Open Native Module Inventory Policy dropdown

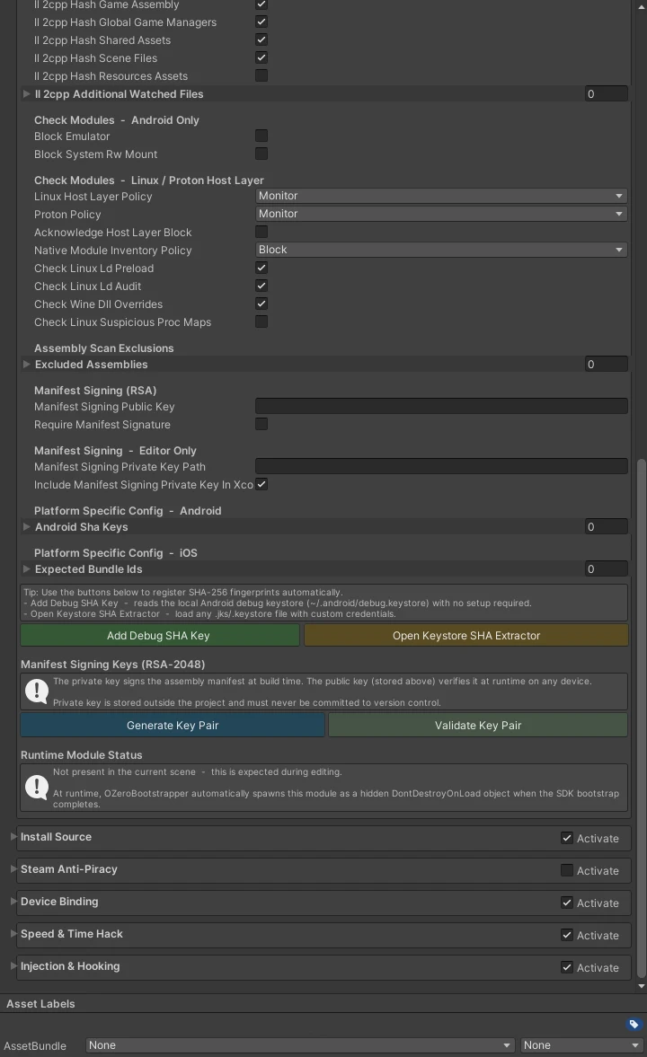point(441,250)
